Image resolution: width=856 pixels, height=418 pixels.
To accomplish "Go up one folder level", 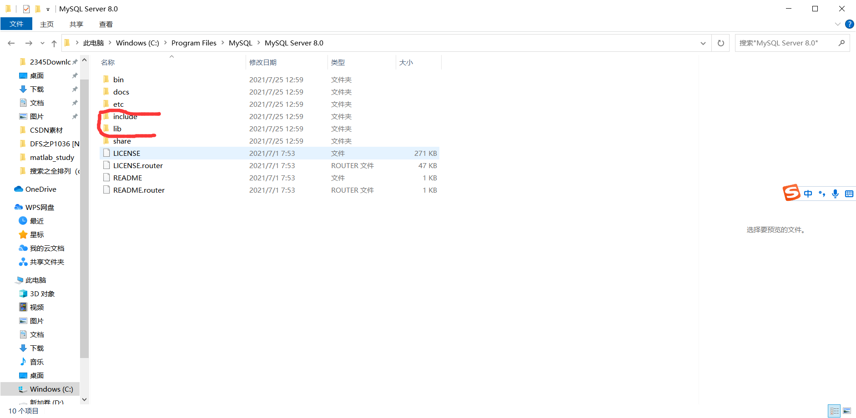I will pyautogui.click(x=54, y=43).
